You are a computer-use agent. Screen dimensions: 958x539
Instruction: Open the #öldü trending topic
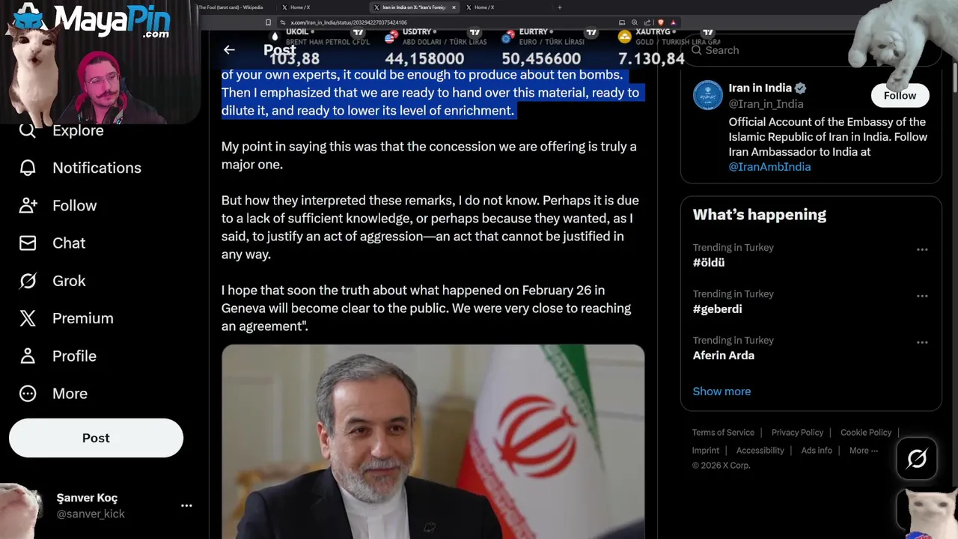pyautogui.click(x=709, y=263)
